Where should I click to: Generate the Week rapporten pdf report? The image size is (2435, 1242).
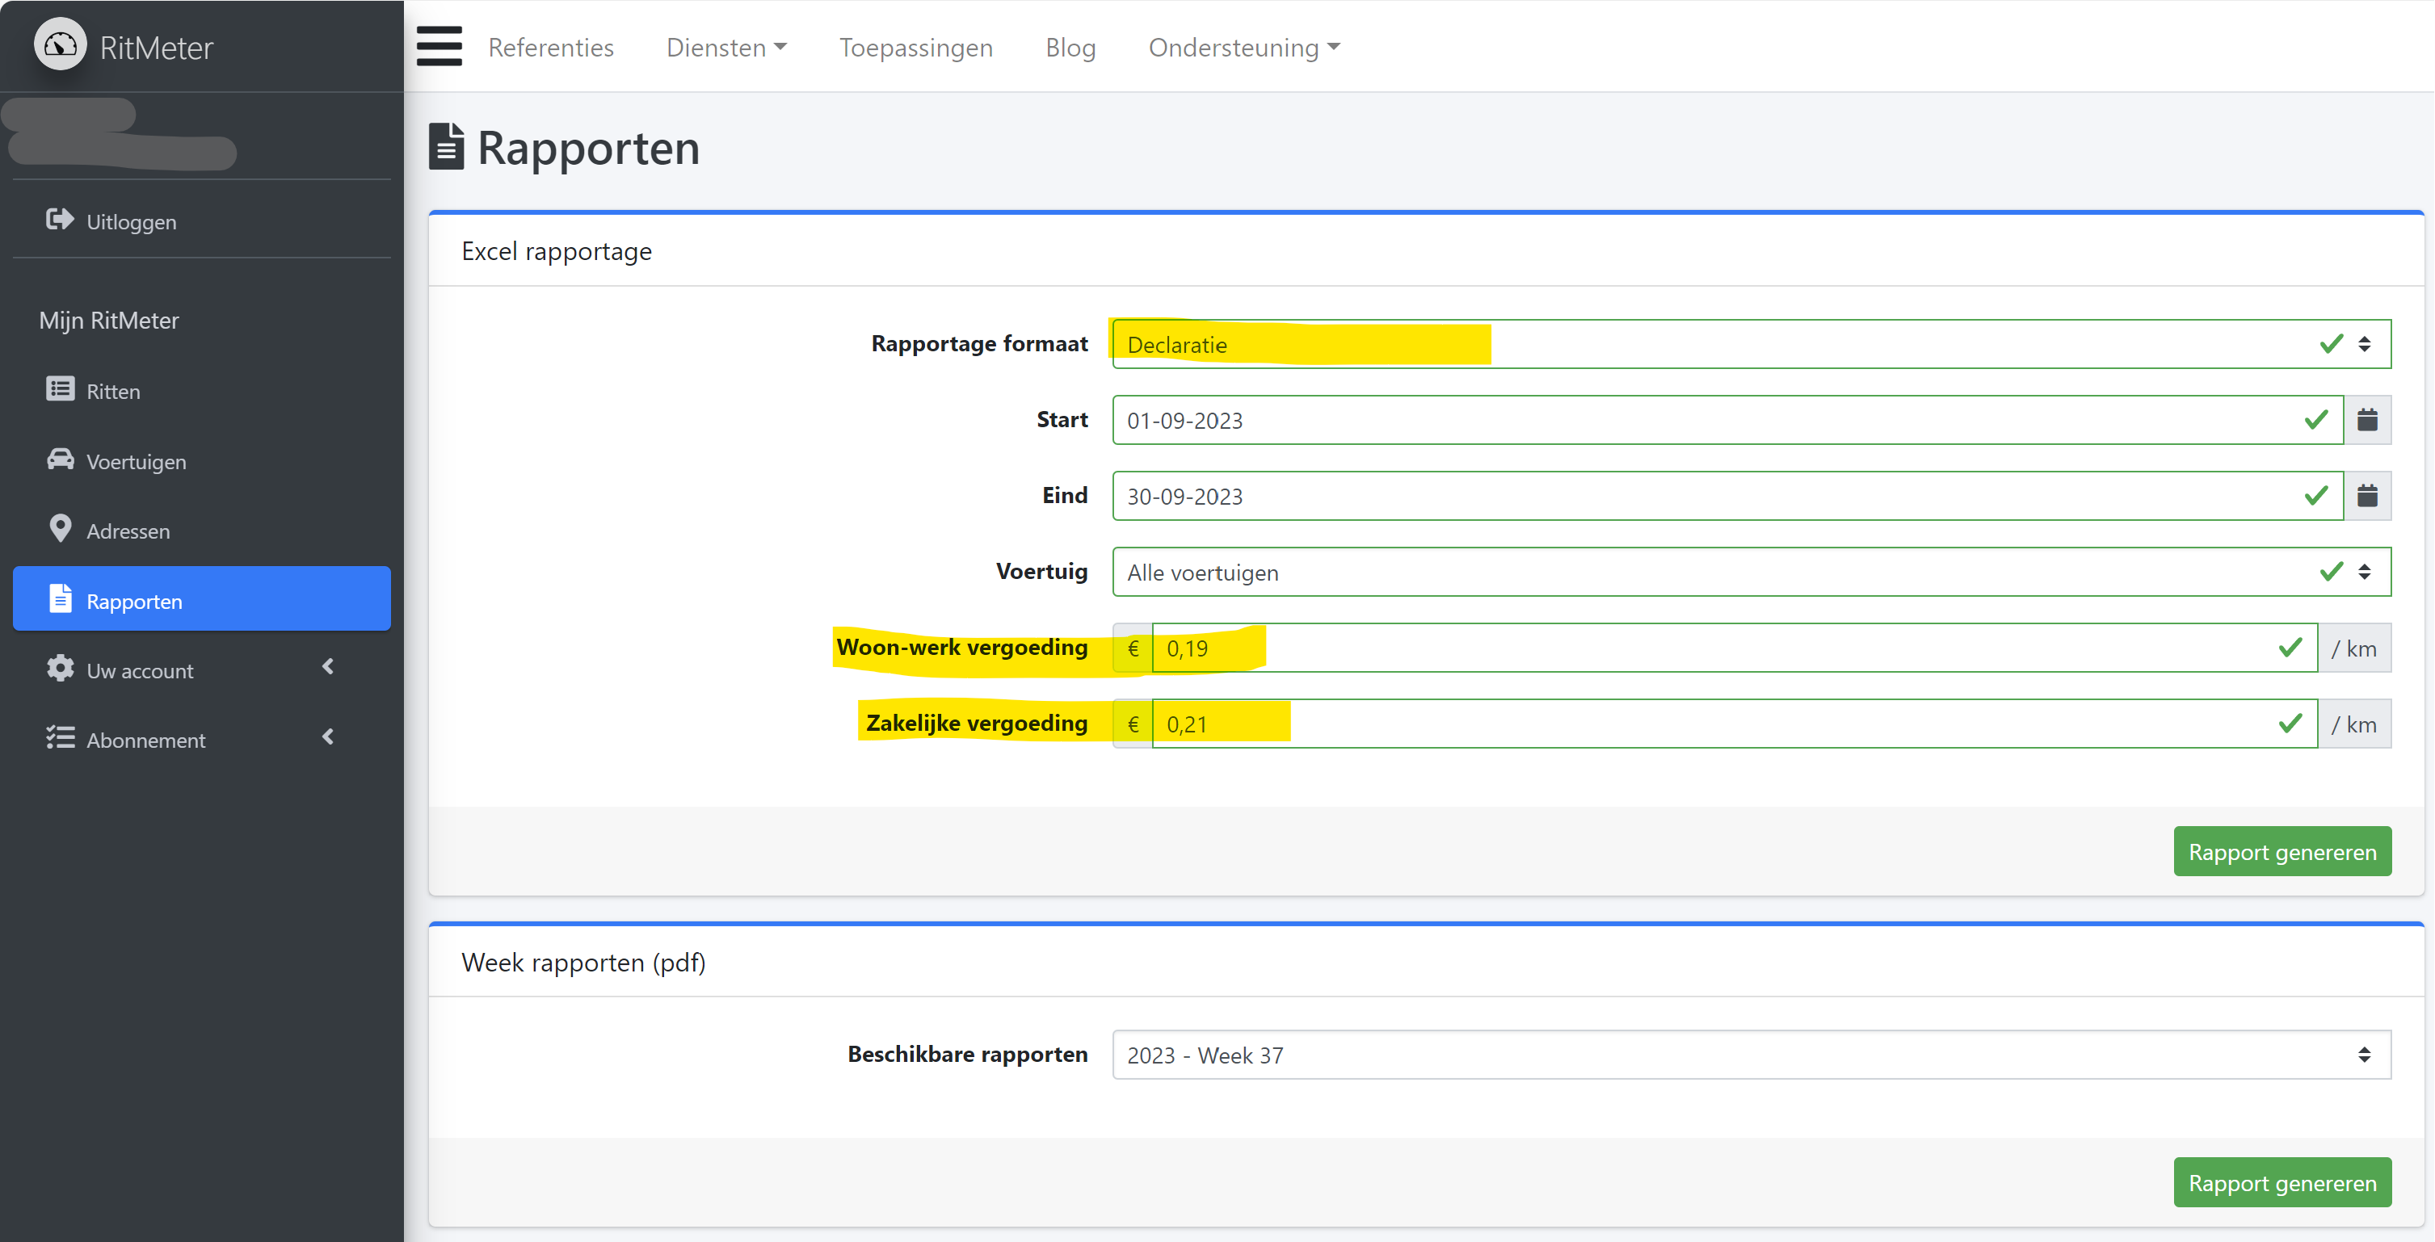pyautogui.click(x=2281, y=1183)
